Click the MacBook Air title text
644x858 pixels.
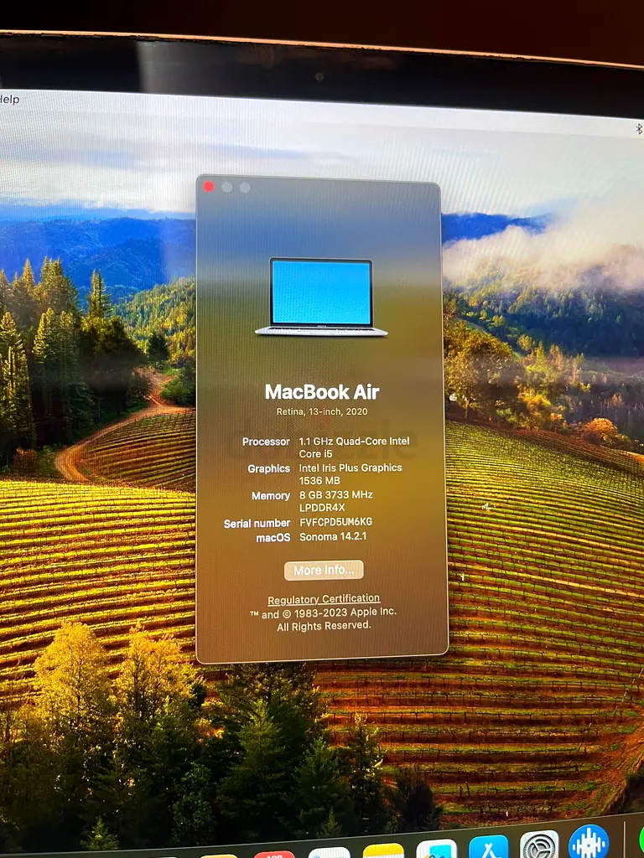click(x=322, y=392)
